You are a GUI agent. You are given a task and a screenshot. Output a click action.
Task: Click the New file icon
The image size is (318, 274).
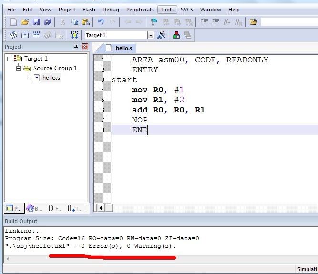pos(13,22)
